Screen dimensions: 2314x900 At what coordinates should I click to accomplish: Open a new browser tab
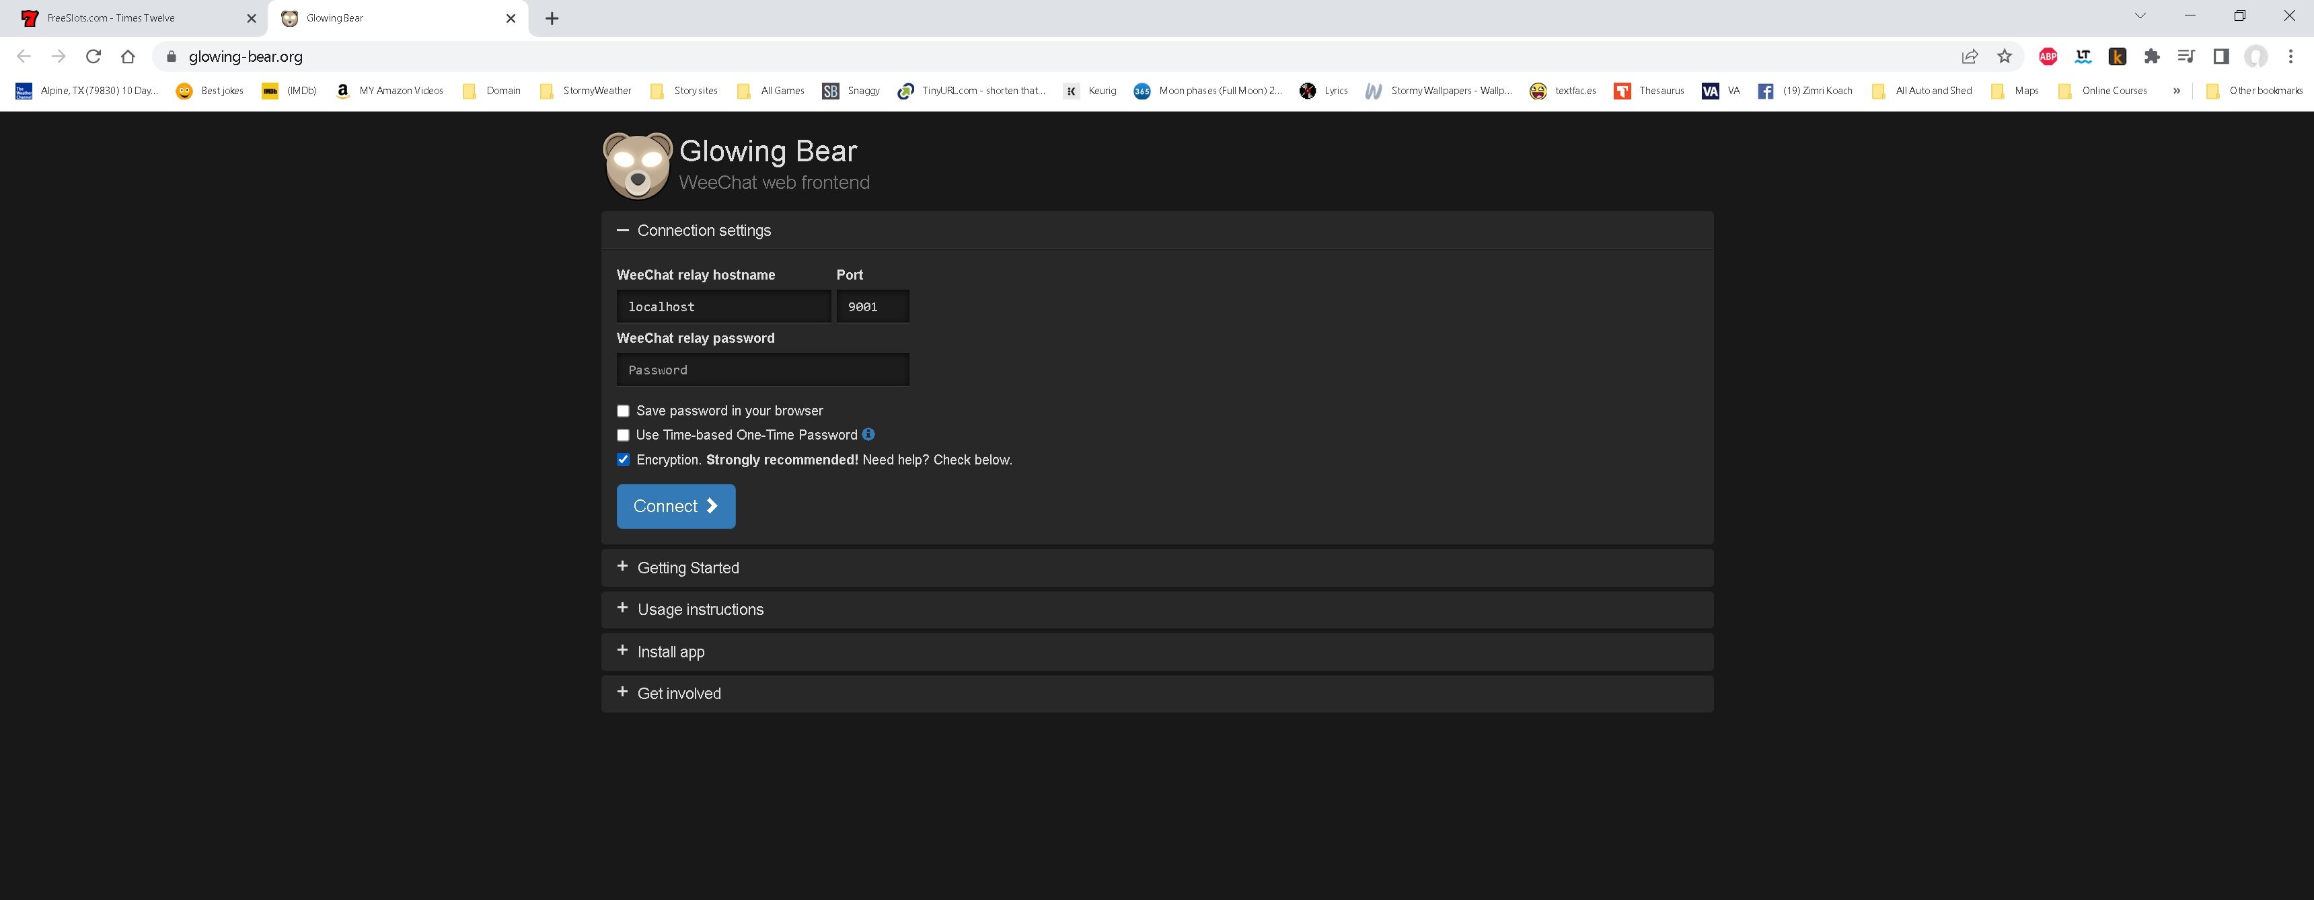552,18
